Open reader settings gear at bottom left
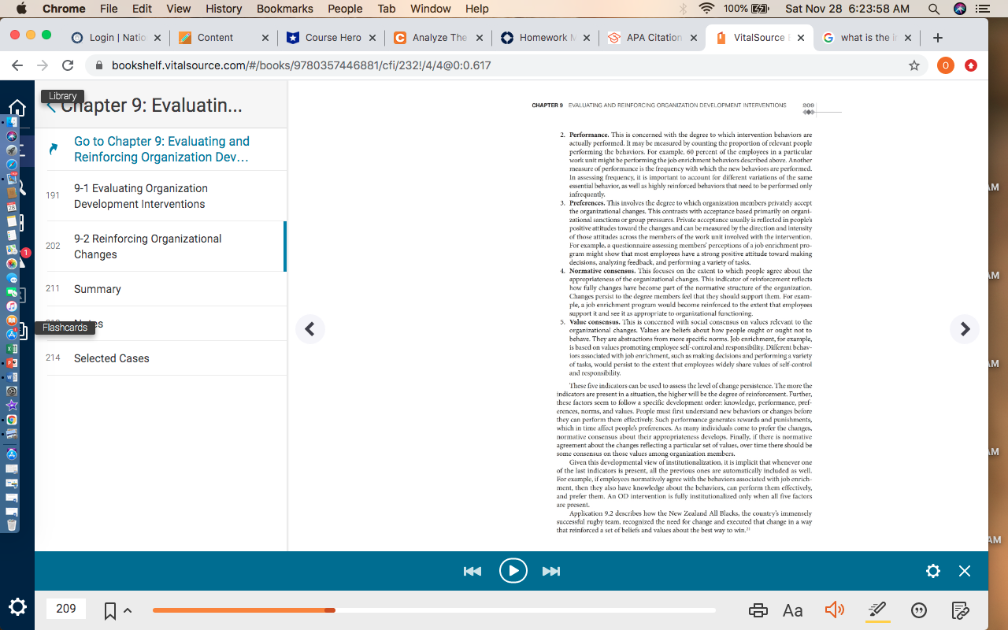The image size is (1008, 630). pos(17,607)
